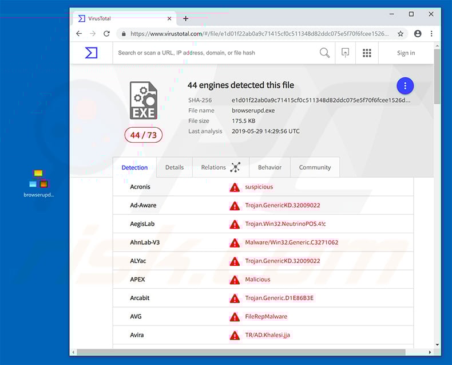452x365 pixels.
Task: Click Trojan.Generic.D1E86B3E result
Action: [x=279, y=298]
